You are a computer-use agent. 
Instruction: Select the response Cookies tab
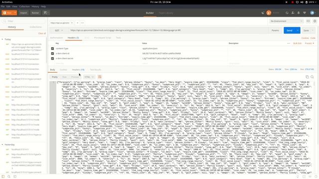point(63,70)
